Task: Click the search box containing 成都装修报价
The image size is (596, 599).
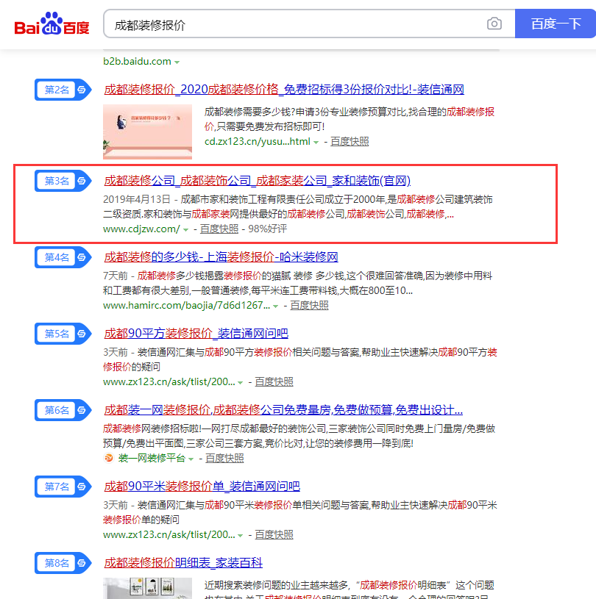Action: tap(294, 24)
